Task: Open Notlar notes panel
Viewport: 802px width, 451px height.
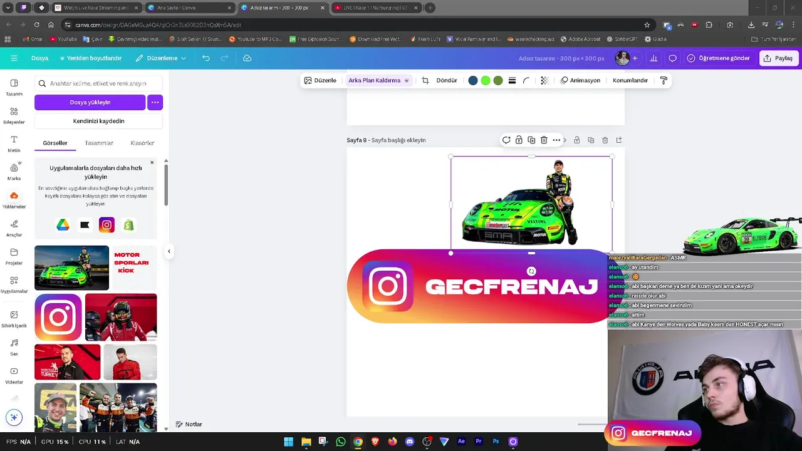Action: pyautogui.click(x=189, y=424)
